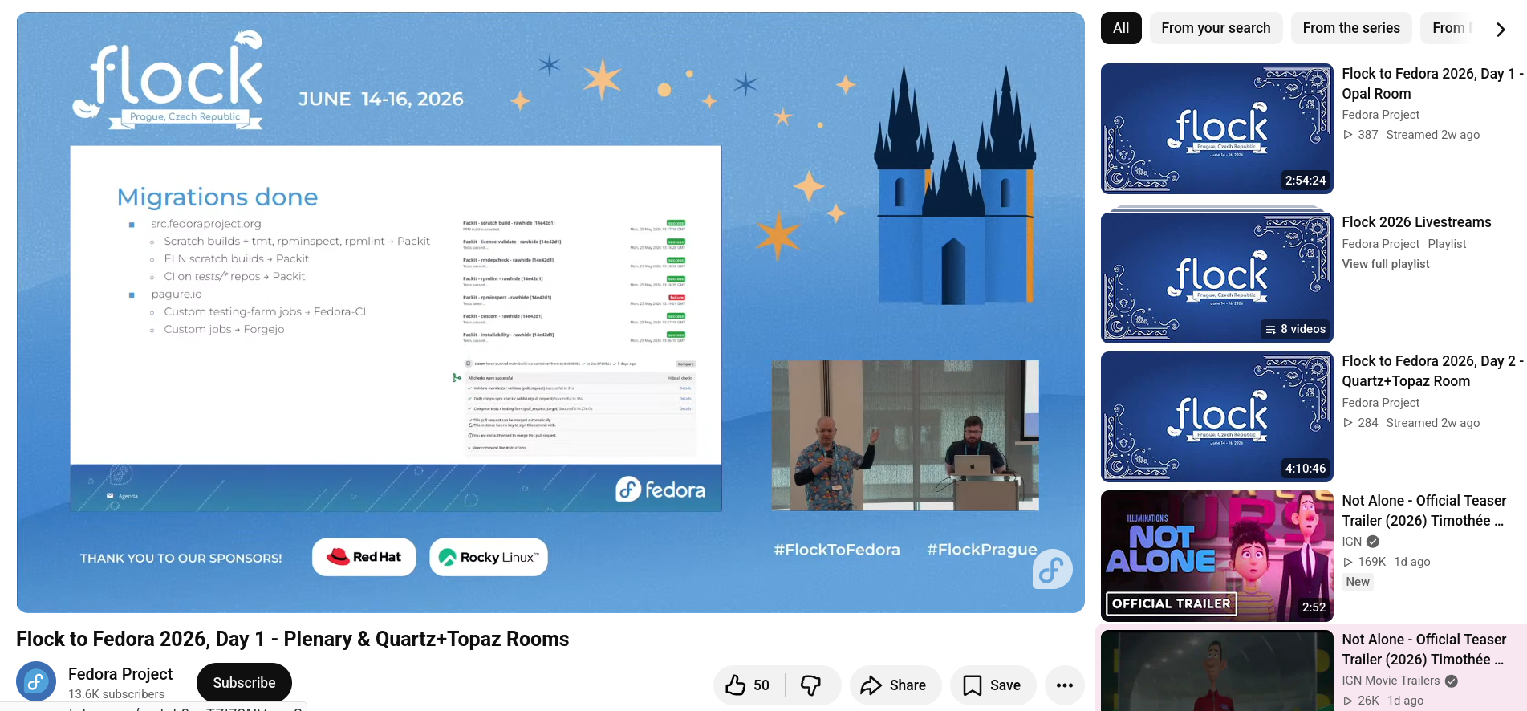Open Flock 2026 Livestreams title
This screenshot has width=1527, height=711.
coord(1416,222)
